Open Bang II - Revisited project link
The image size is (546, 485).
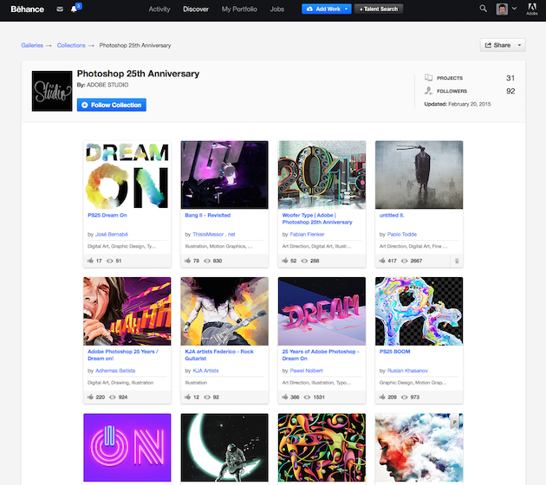point(207,216)
